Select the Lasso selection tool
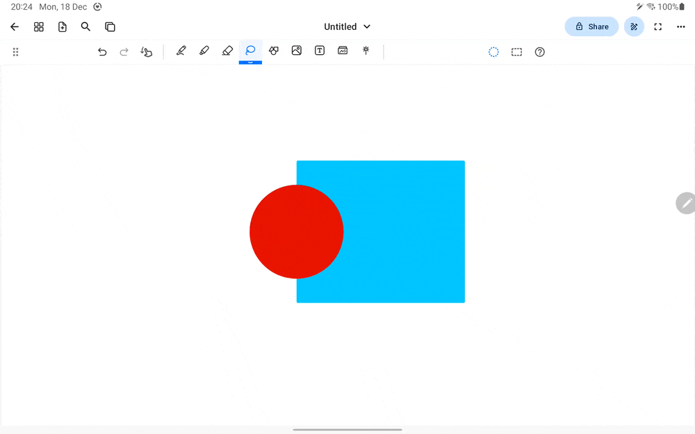 (x=250, y=51)
